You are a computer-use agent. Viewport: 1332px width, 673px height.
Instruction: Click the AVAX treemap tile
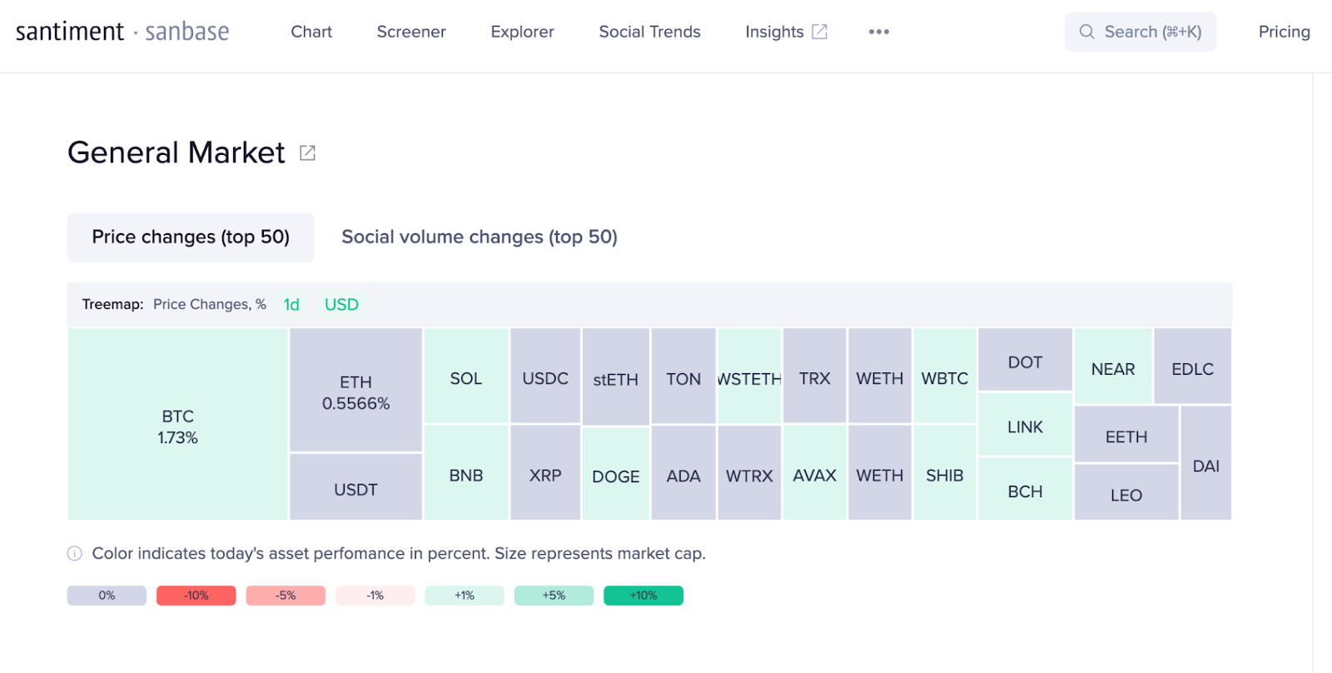[x=815, y=473]
